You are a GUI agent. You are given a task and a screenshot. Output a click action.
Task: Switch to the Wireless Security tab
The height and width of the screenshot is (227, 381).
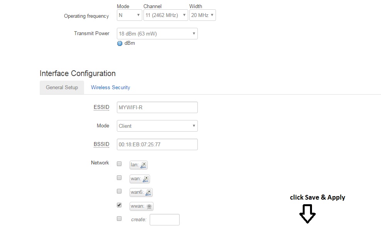click(x=110, y=87)
